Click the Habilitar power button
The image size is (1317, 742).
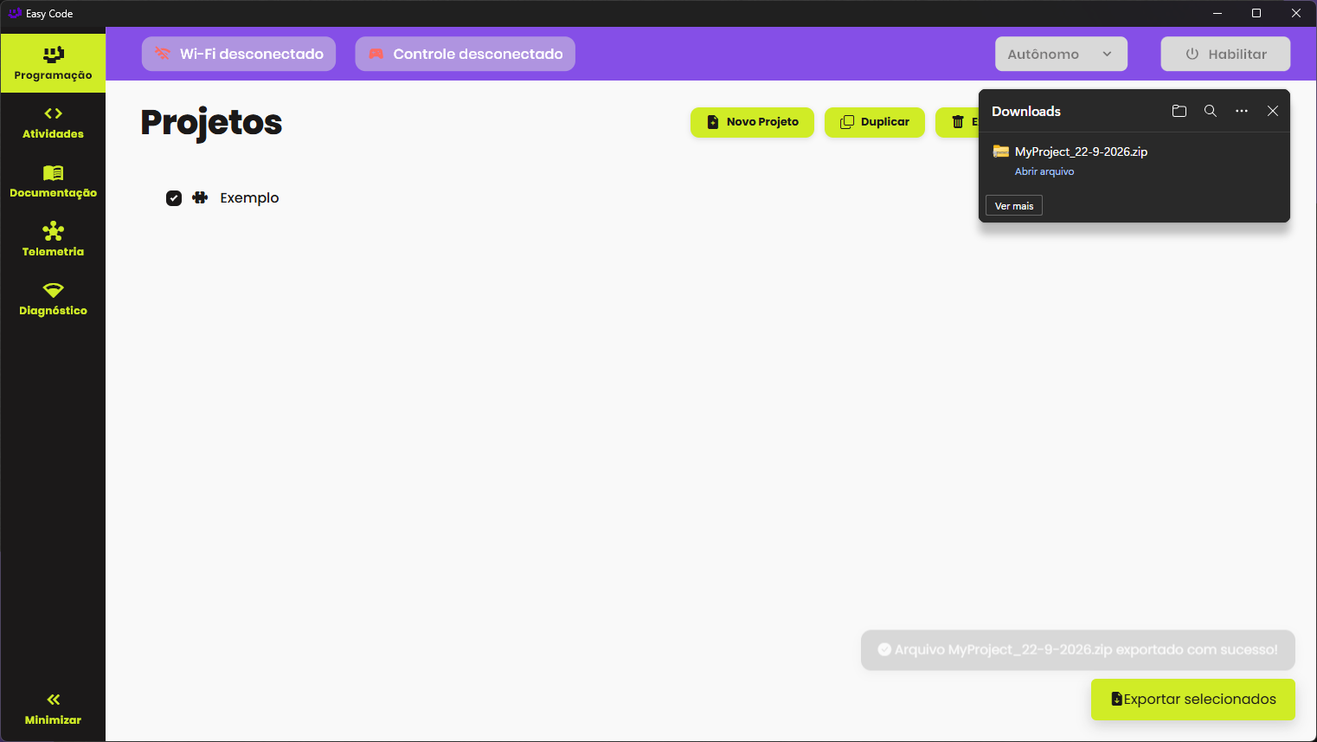click(1225, 54)
